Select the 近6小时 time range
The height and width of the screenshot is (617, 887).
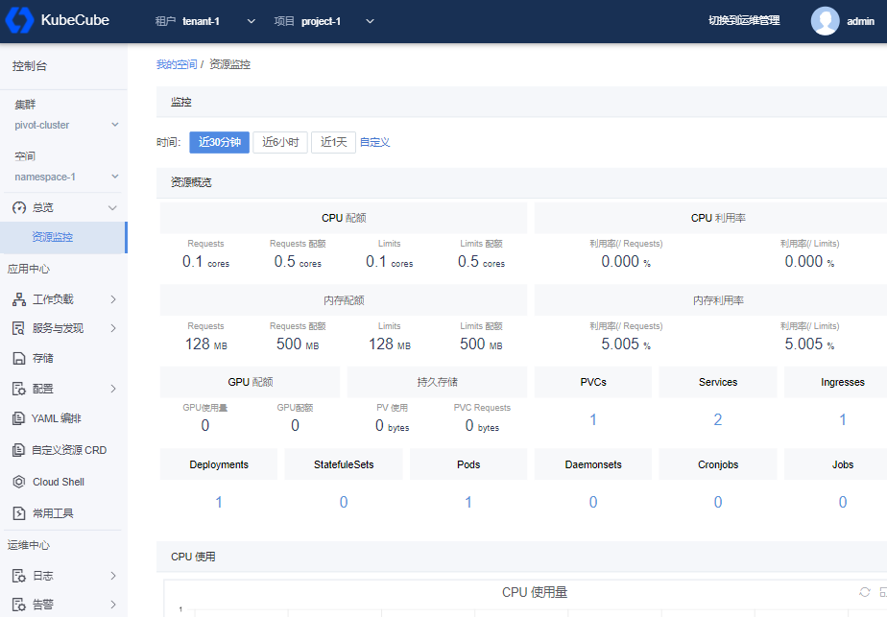click(x=280, y=142)
